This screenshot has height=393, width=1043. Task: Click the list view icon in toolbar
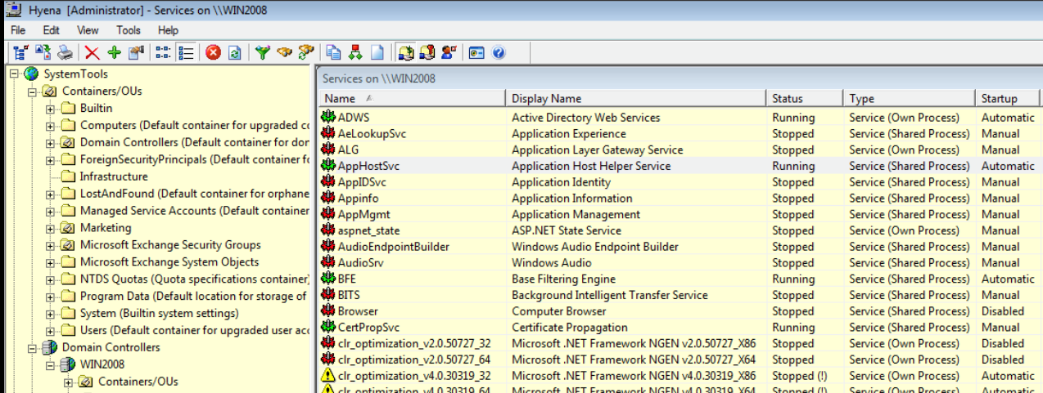click(186, 53)
